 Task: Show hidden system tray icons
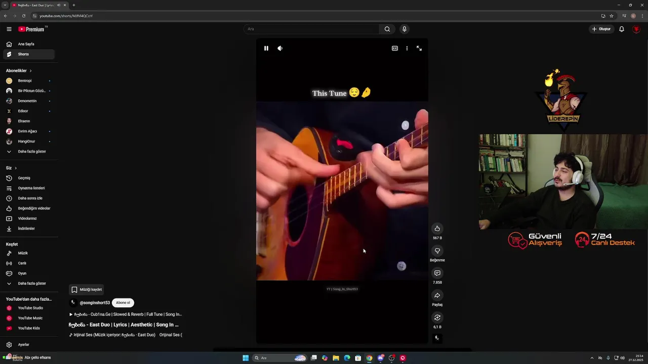592,358
